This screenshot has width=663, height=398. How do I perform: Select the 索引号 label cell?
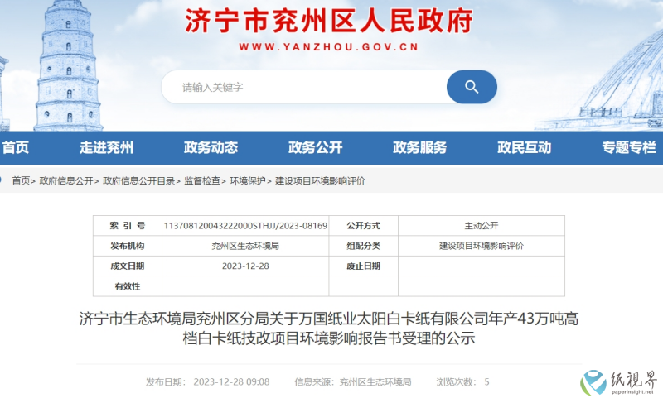pos(128,226)
